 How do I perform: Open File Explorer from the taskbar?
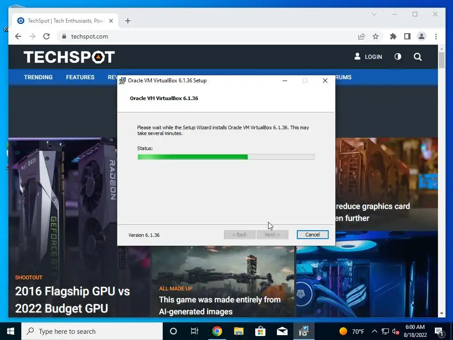(x=238, y=331)
